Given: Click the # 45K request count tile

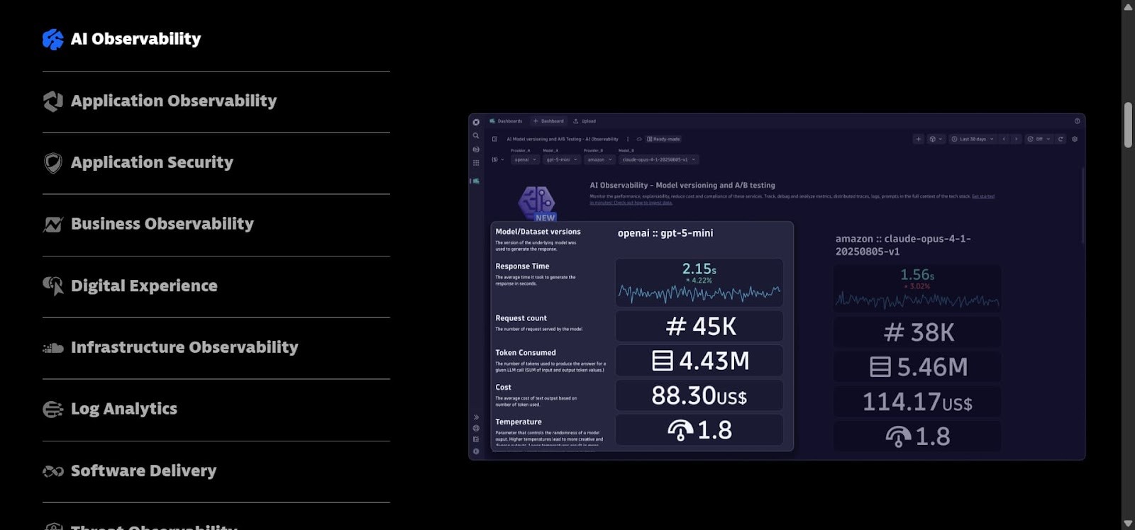Looking at the screenshot, I should (x=699, y=327).
